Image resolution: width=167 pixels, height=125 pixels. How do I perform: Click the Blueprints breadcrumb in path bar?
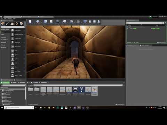(43, 83)
